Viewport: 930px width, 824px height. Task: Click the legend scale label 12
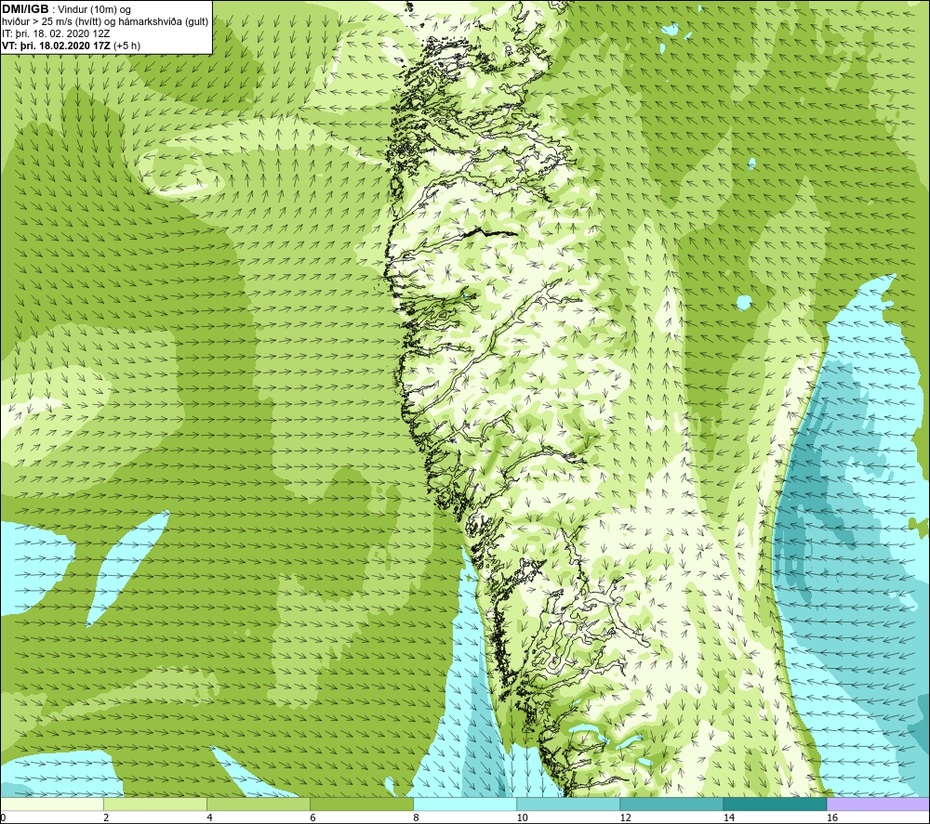coord(625,818)
